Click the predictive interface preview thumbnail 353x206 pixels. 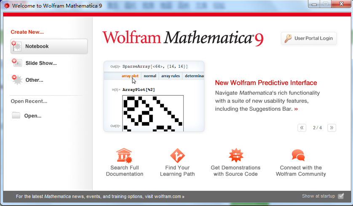pos(154,96)
